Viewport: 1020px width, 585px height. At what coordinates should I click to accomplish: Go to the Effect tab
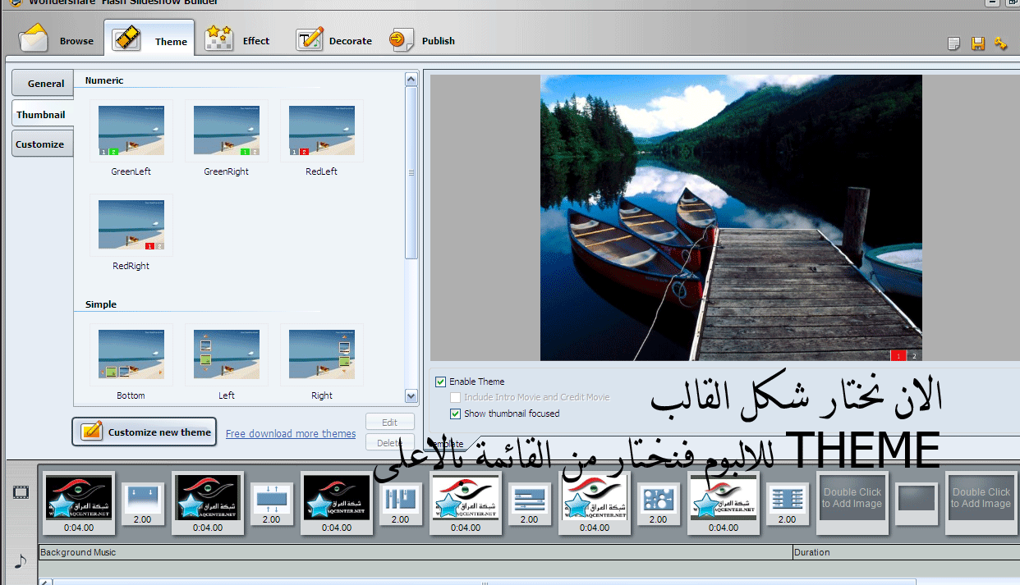[x=237, y=39]
